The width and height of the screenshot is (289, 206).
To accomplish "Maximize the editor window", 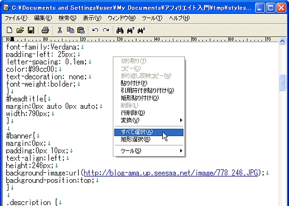I will 271,8.
